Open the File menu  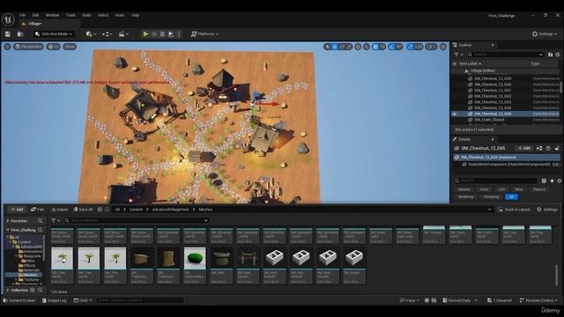[22, 15]
